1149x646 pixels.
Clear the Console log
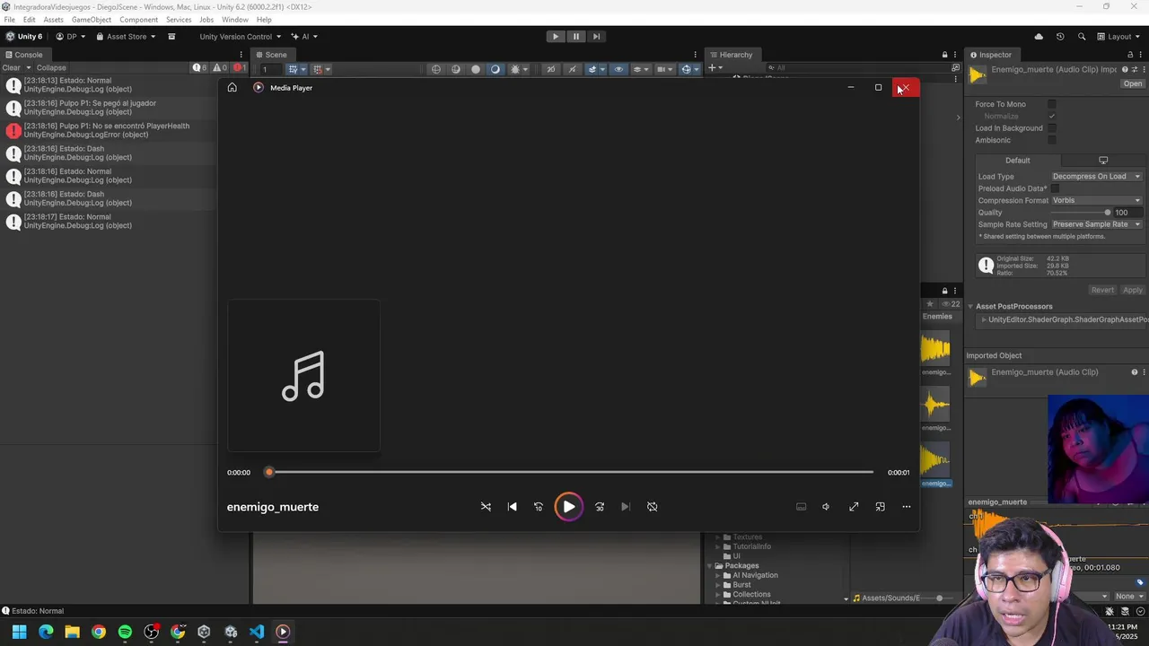point(11,68)
